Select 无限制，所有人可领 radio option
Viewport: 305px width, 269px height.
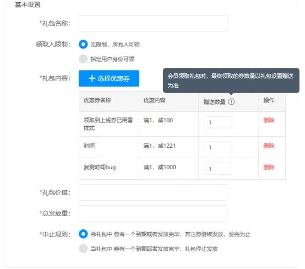(83, 44)
